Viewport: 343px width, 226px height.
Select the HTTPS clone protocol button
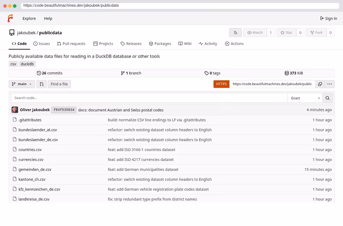tap(221, 84)
